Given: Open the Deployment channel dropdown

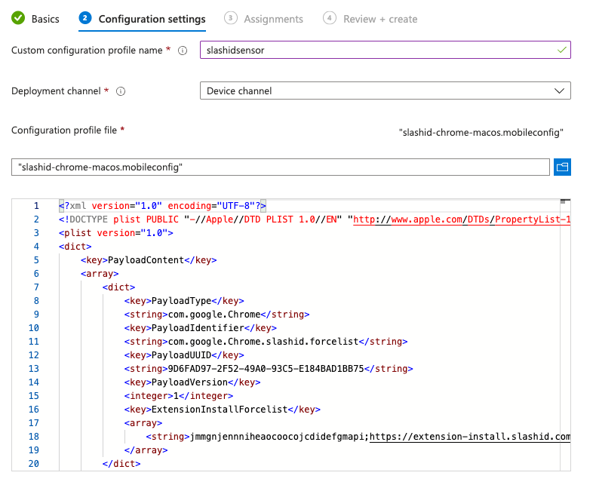Looking at the screenshot, I should coord(385,91).
